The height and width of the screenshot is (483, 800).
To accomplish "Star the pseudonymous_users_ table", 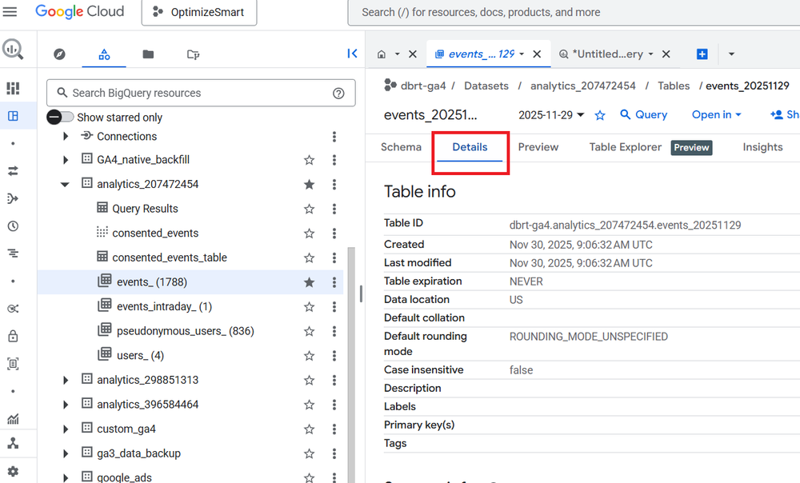I will point(309,331).
